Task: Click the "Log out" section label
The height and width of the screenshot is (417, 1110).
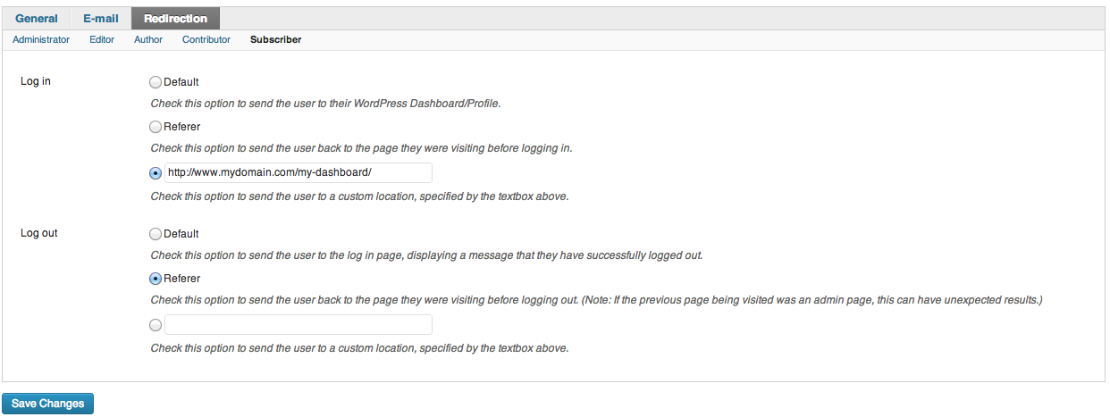Action: (39, 233)
